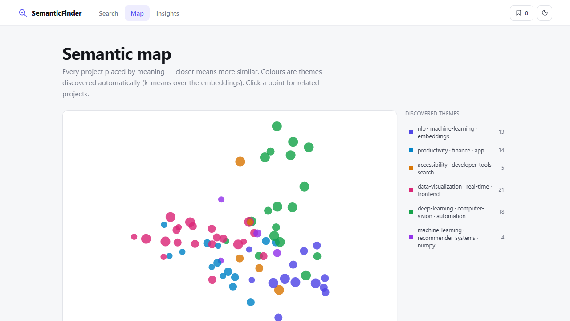Select the data-visualization real-time frontend theme

click(456, 190)
